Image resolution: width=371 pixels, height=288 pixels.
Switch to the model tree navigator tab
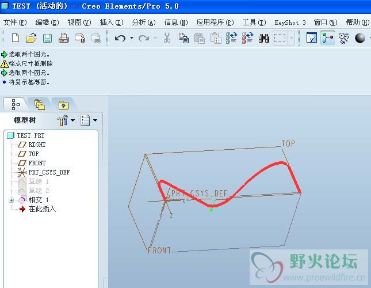coord(16,104)
